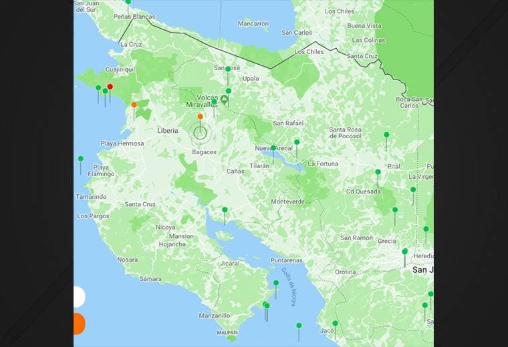Click the orange pin above Bagaces
This screenshot has width=508, height=347.
click(200, 117)
